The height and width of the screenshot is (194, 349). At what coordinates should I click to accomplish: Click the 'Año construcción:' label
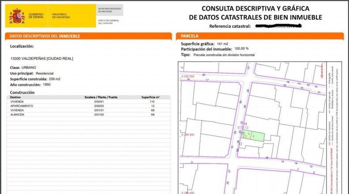pyautogui.click(x=25, y=85)
